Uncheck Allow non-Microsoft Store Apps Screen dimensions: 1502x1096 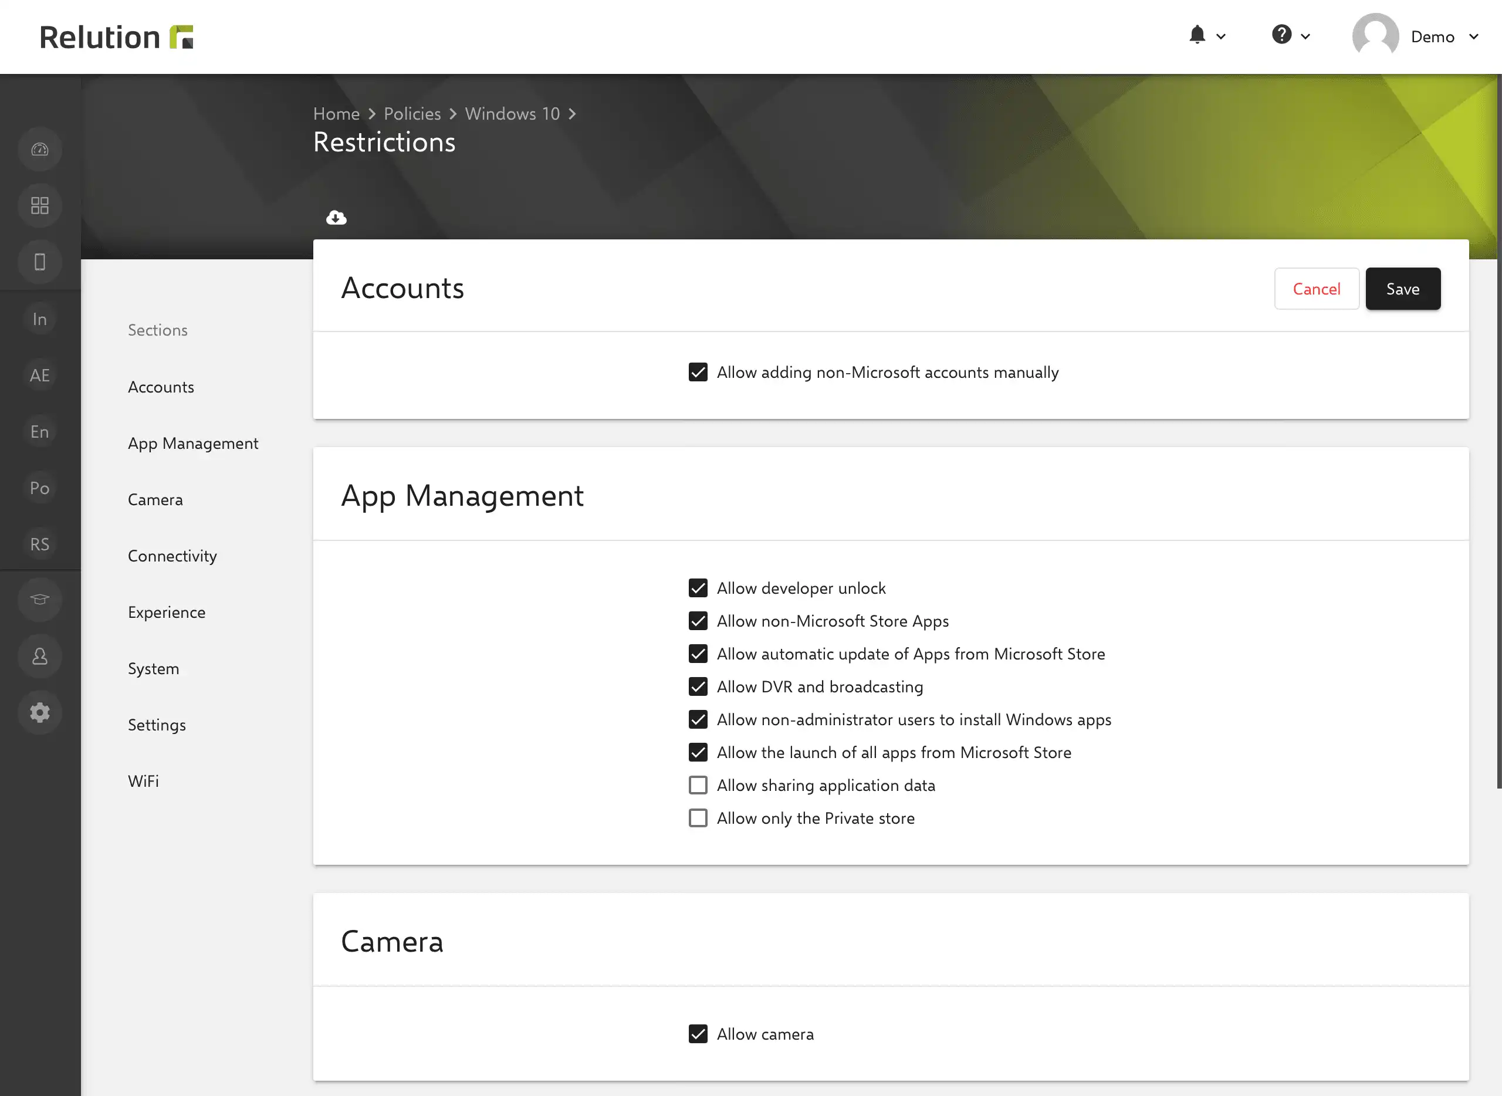pyautogui.click(x=698, y=621)
